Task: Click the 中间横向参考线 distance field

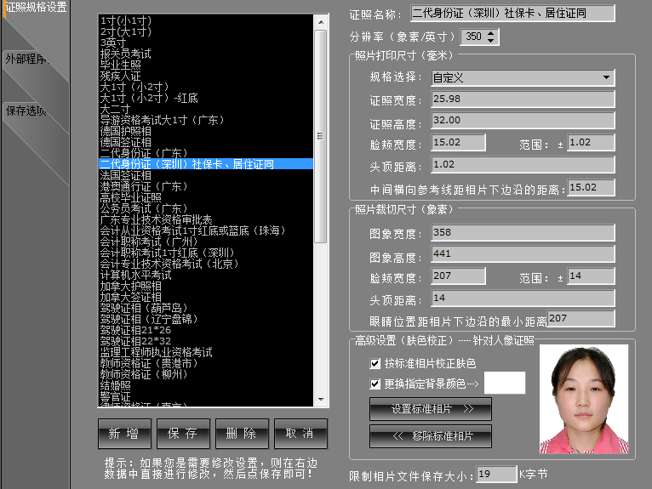Action: click(x=591, y=187)
